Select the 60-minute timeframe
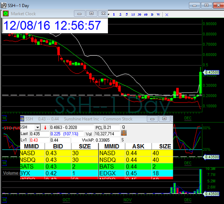Image resolution: width=224 pixels, height=204 pixels. [x=146, y=15]
